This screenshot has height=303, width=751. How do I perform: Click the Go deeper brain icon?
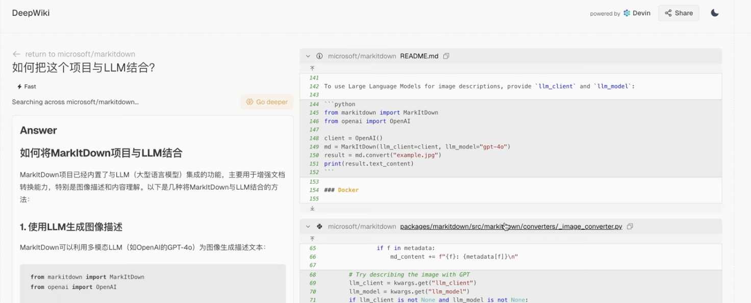pos(249,102)
